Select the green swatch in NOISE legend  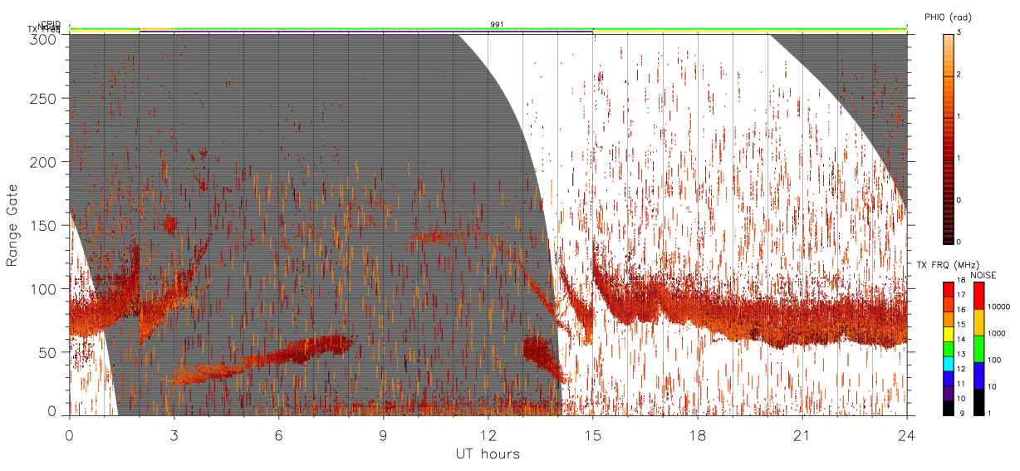tap(979, 349)
